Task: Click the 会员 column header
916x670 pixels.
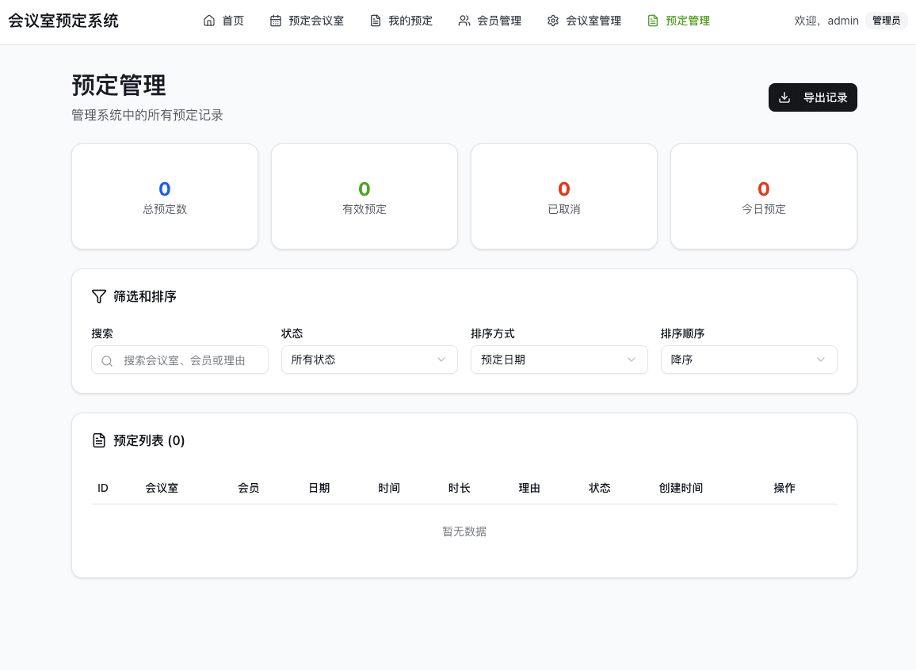Action: click(249, 488)
